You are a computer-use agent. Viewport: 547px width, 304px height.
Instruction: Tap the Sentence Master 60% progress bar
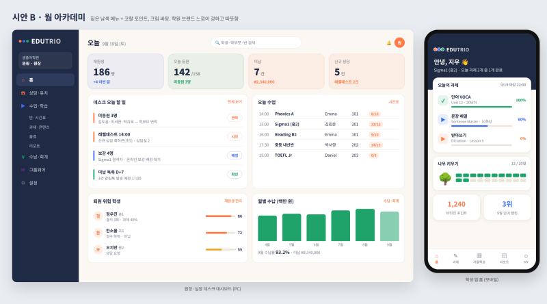tap(481, 126)
